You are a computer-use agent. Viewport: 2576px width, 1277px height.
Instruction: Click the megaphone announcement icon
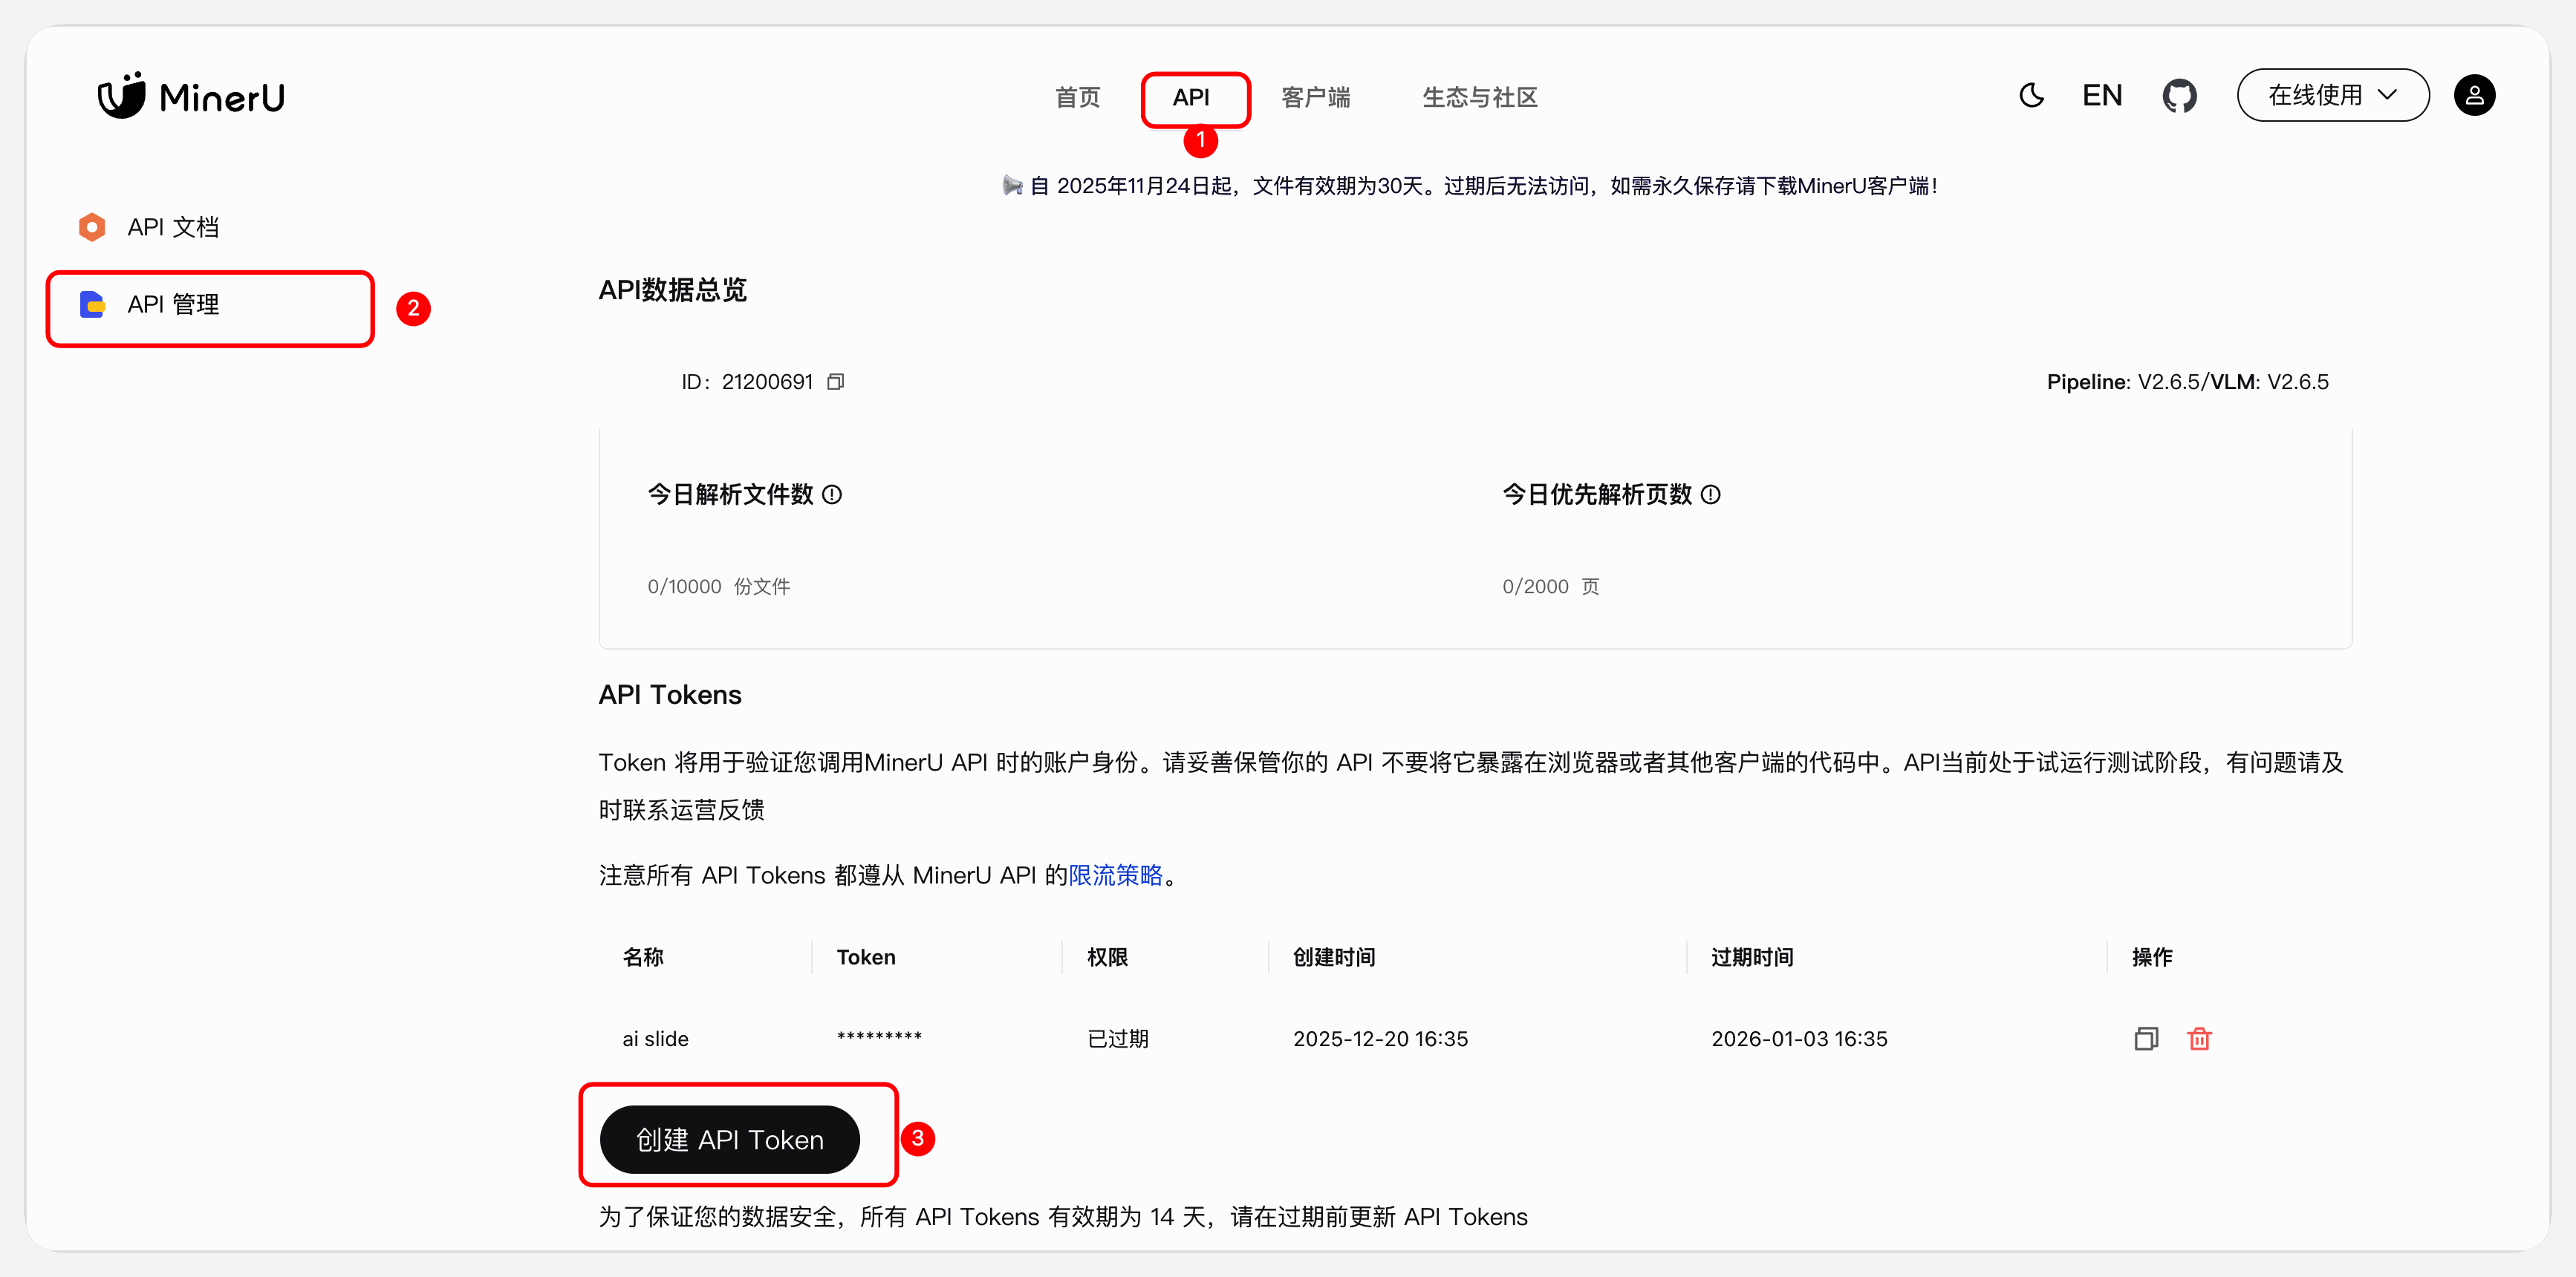tap(1012, 186)
